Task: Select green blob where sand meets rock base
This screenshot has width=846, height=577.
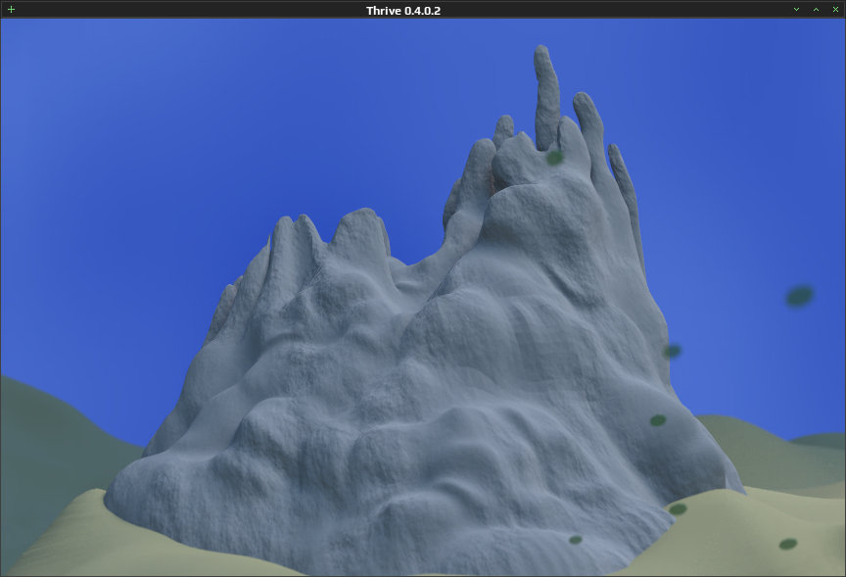Action: coord(678,508)
